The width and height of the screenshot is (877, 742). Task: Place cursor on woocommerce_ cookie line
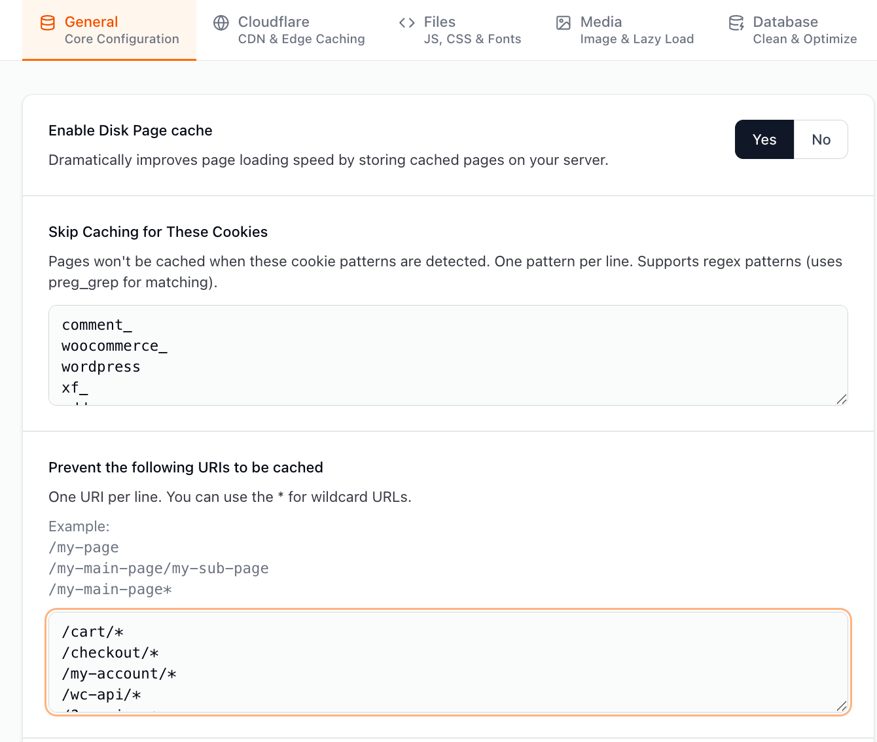click(x=115, y=346)
